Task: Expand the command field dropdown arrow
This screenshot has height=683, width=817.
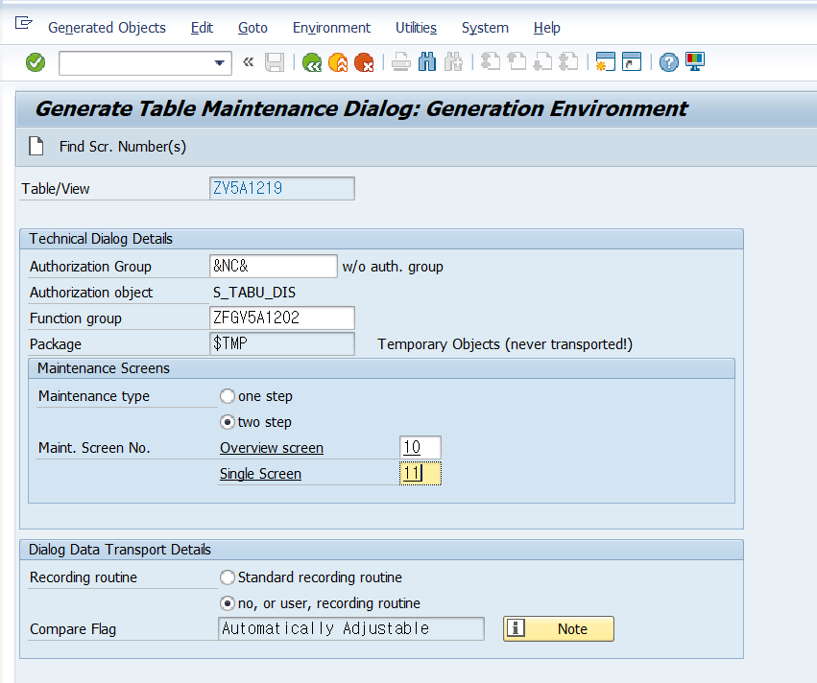Action: [219, 63]
